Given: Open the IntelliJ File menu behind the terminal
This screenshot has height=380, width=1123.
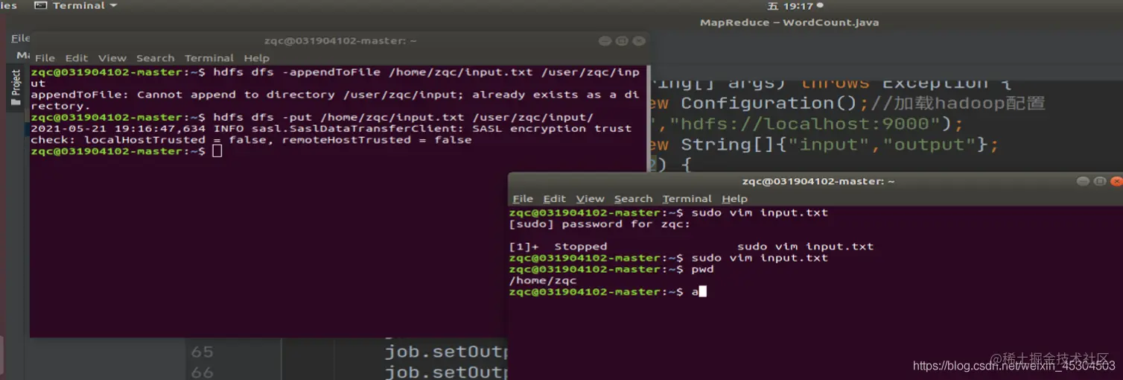Looking at the screenshot, I should coord(20,38).
